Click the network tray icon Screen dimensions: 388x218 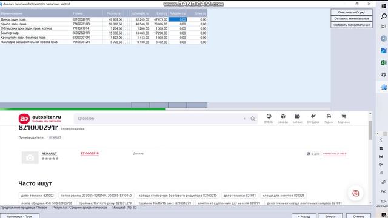(381, 173)
